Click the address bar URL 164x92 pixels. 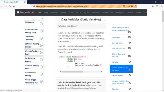click(x=62, y=6)
